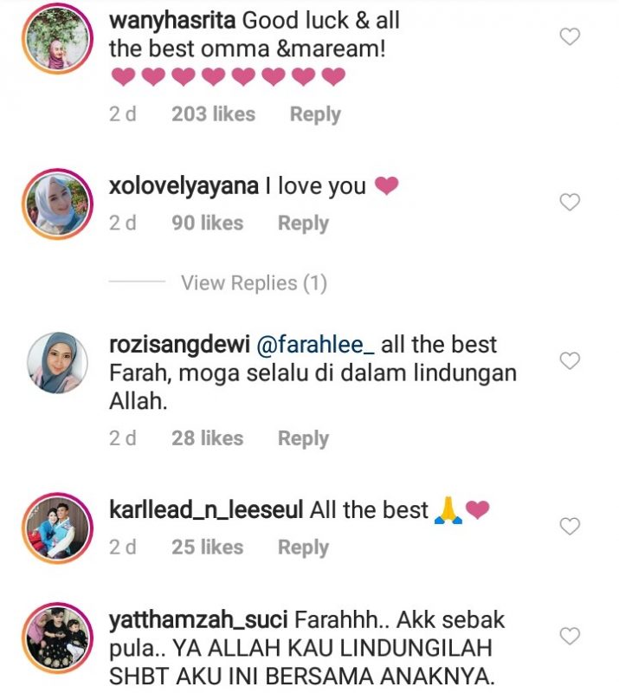
Task: Expand View Replies (1) under xolovelyayana
Action: (x=254, y=283)
